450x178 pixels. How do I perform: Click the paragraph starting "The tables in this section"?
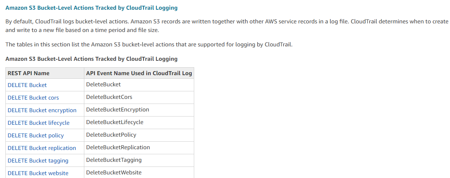pos(149,45)
